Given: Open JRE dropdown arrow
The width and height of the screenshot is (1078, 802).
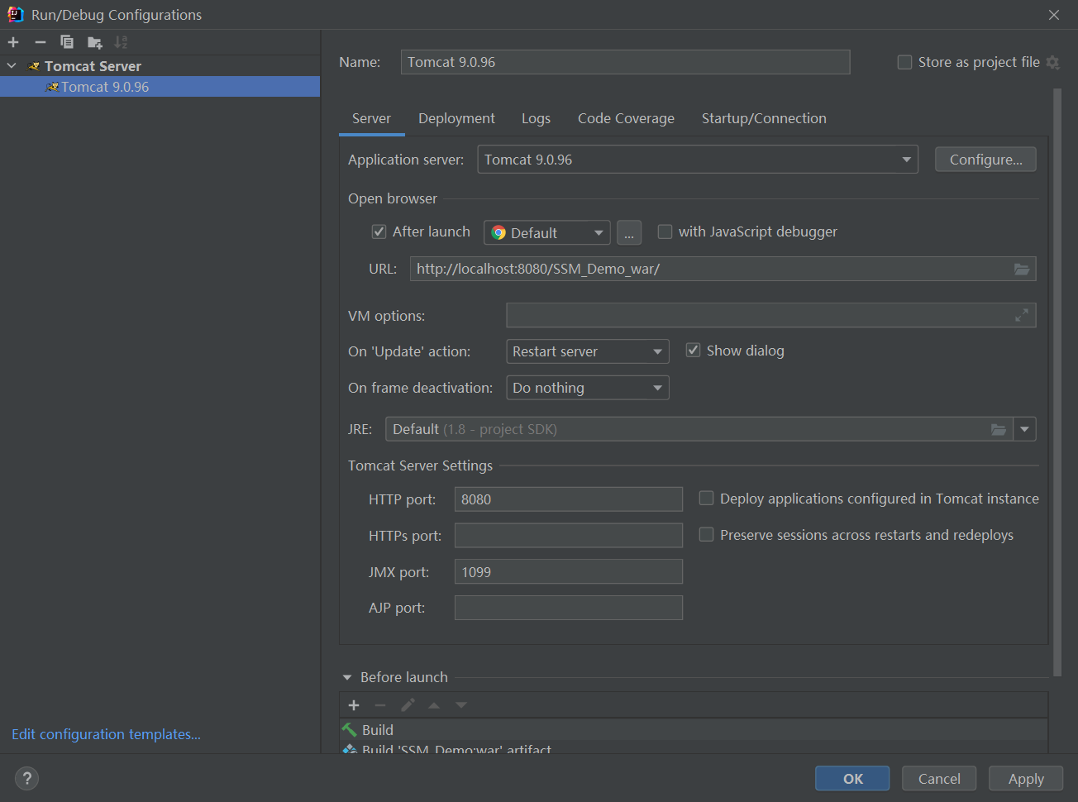Looking at the screenshot, I should pyautogui.click(x=1025, y=429).
